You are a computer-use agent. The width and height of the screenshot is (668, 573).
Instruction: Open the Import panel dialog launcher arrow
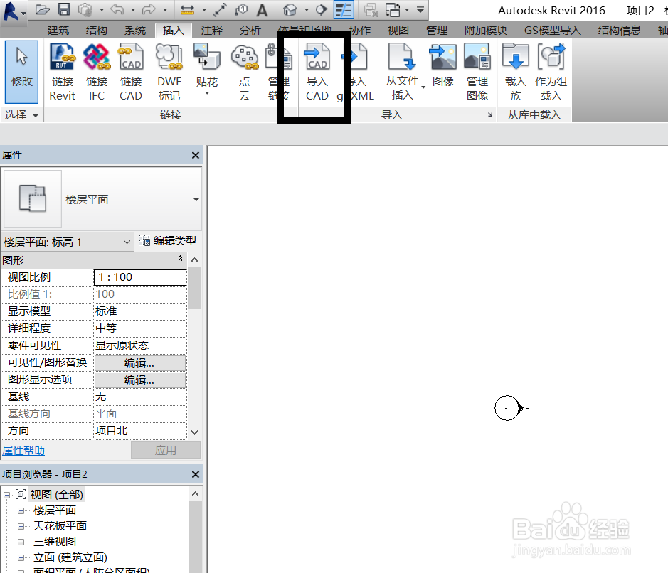click(x=490, y=114)
